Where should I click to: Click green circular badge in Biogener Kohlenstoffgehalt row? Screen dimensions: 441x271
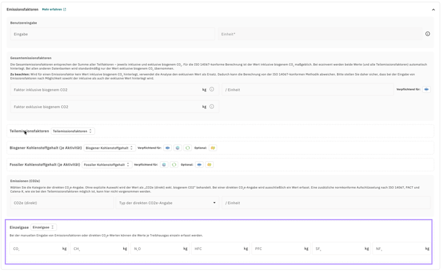(x=188, y=148)
